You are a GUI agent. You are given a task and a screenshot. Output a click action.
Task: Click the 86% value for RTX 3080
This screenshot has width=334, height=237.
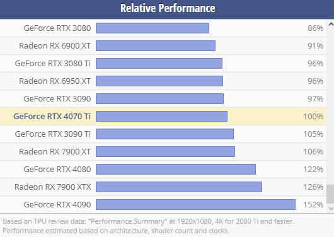point(315,28)
